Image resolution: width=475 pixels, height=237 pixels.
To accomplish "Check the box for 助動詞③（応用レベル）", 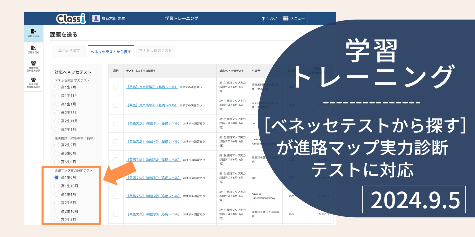I will tap(116, 214).
